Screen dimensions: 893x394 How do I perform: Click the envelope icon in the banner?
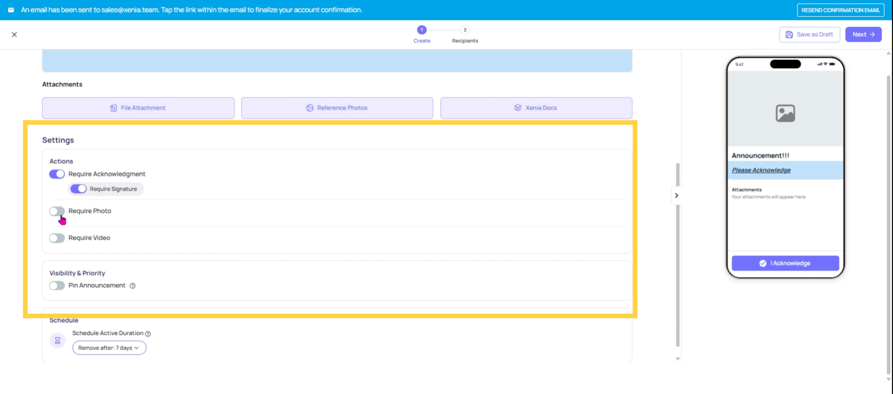pos(11,10)
